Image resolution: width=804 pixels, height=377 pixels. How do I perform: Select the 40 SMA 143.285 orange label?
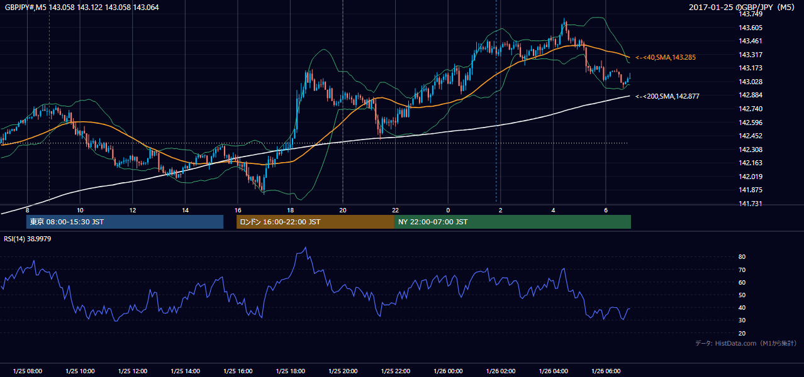pos(666,57)
